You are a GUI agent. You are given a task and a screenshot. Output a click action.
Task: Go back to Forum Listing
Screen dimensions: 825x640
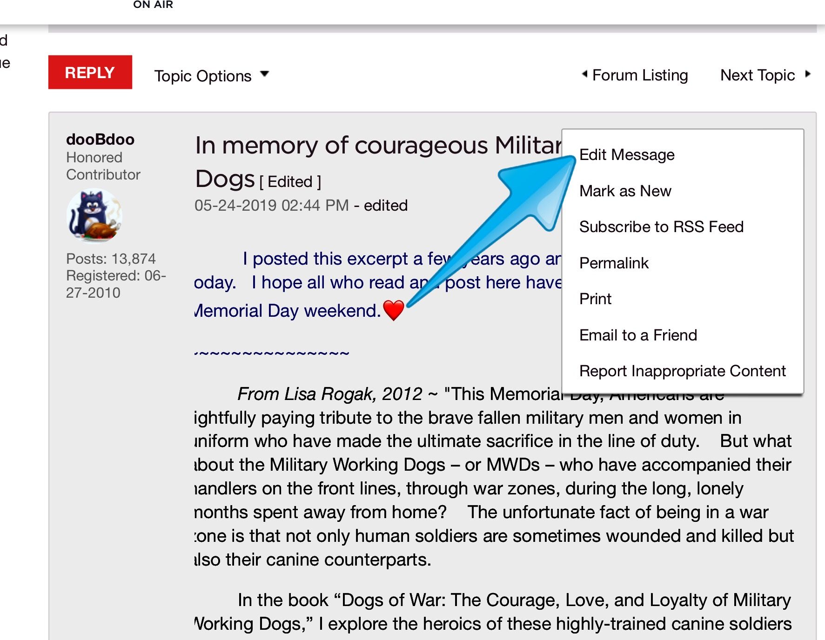coord(640,75)
